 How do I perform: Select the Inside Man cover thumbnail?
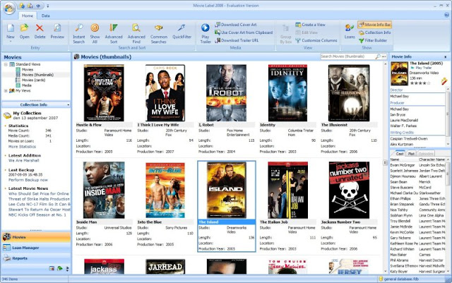[104, 190]
